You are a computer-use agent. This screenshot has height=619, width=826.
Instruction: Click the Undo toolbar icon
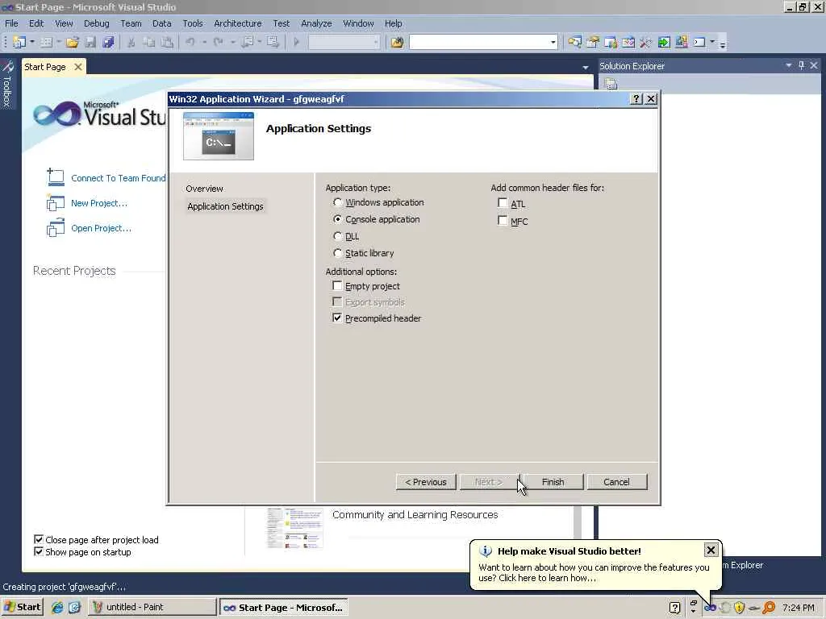click(x=190, y=42)
